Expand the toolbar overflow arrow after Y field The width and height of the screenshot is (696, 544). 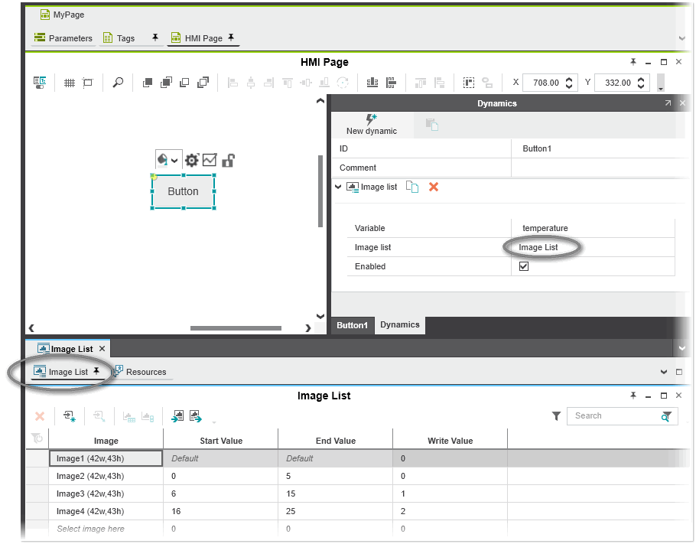click(661, 83)
